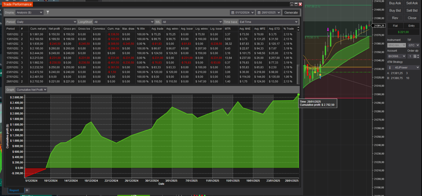Sort by the Lrg. loser column header
Screen dimensions: 422x196
(x=216, y=29)
